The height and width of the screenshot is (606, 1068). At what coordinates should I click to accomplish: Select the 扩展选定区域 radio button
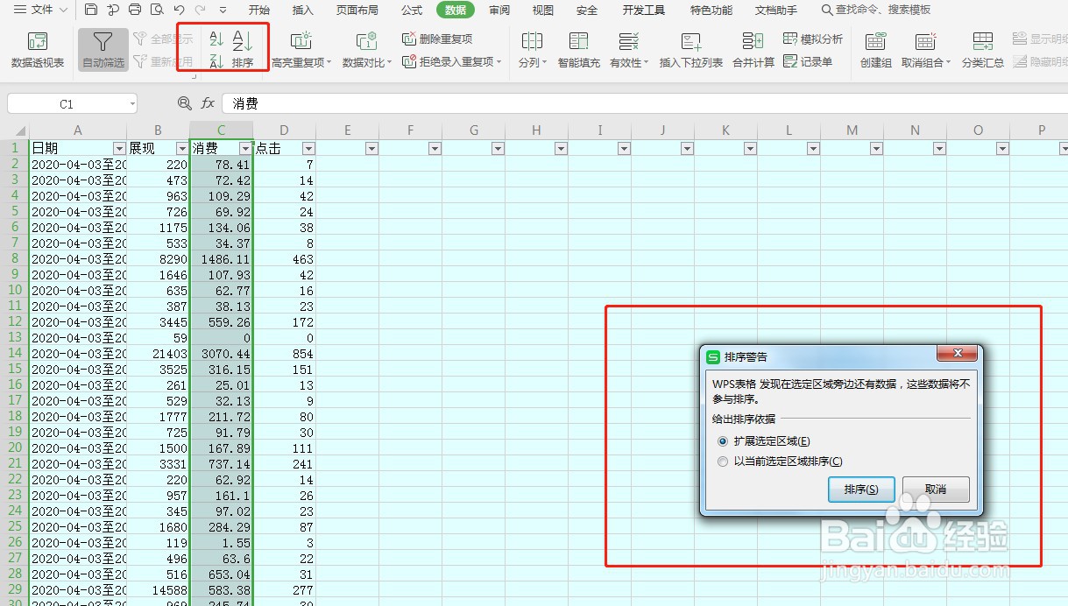point(723,440)
